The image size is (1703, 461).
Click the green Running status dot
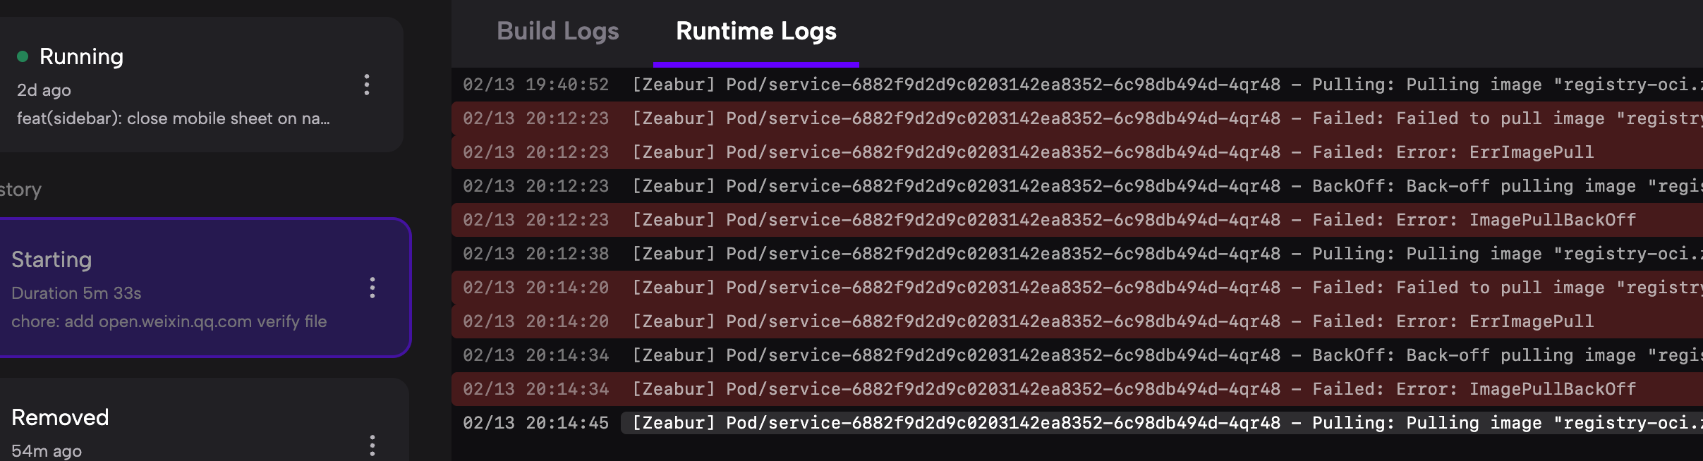click(23, 56)
